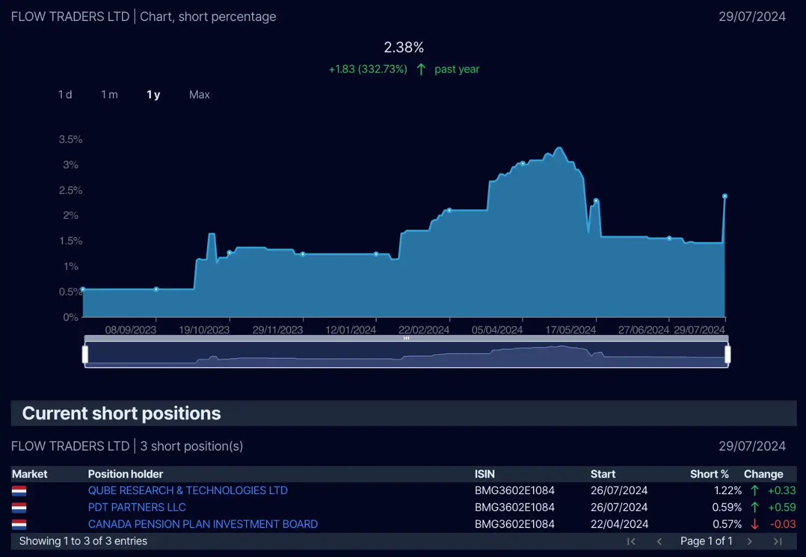Viewport: 806px width, 557px height.
Task: Click the start date in the PDT PARTNERS row
Action: [619, 507]
